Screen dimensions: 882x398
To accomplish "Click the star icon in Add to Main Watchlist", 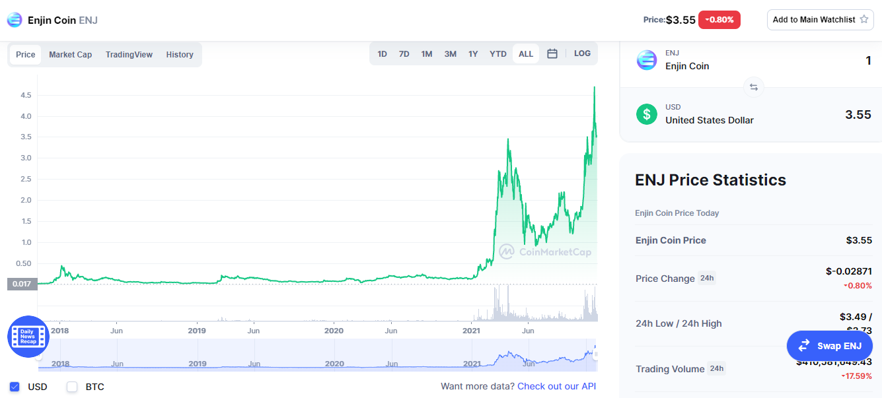I will tap(864, 20).
